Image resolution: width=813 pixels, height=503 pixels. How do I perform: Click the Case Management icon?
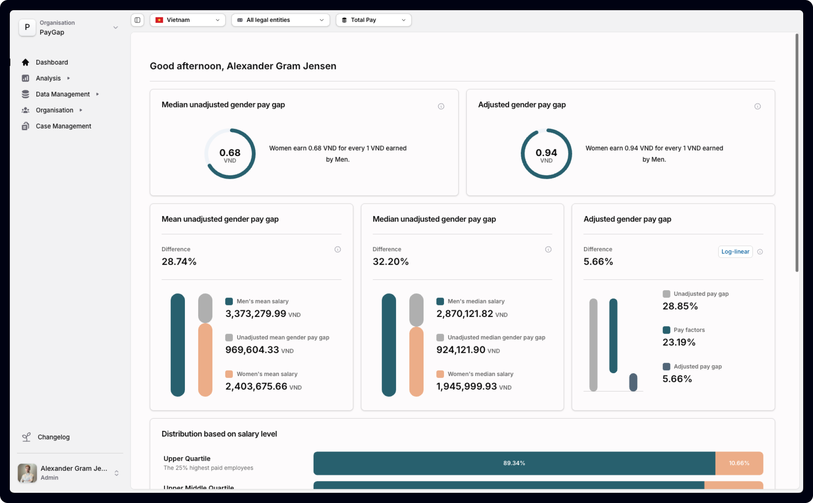pyautogui.click(x=26, y=126)
